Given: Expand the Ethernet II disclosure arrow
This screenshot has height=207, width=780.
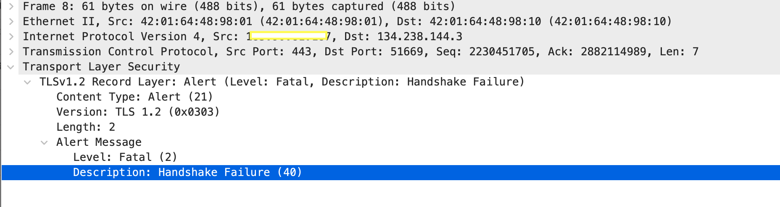Looking at the screenshot, I should (x=11, y=21).
